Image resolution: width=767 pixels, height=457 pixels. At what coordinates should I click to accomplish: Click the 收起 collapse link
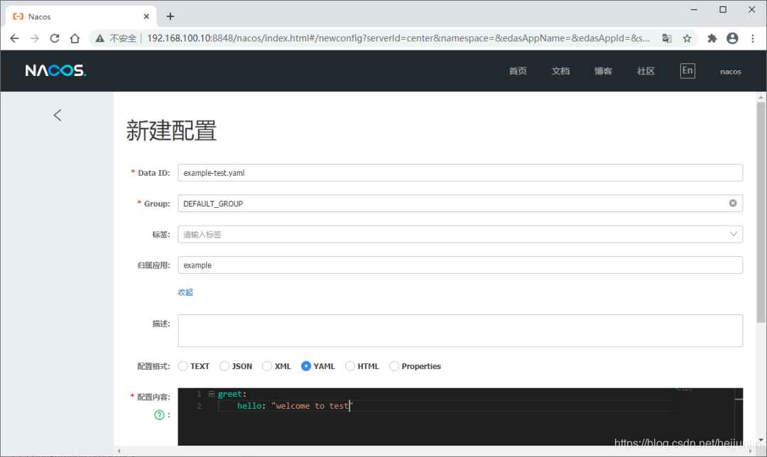(x=185, y=292)
